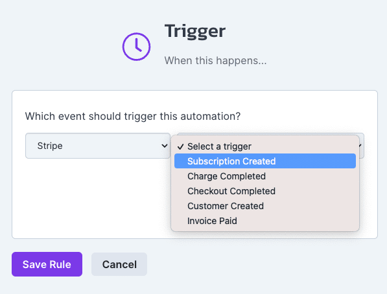Click the Stripe text in the selector
Viewport: 387px width, 294px height.
pos(50,146)
